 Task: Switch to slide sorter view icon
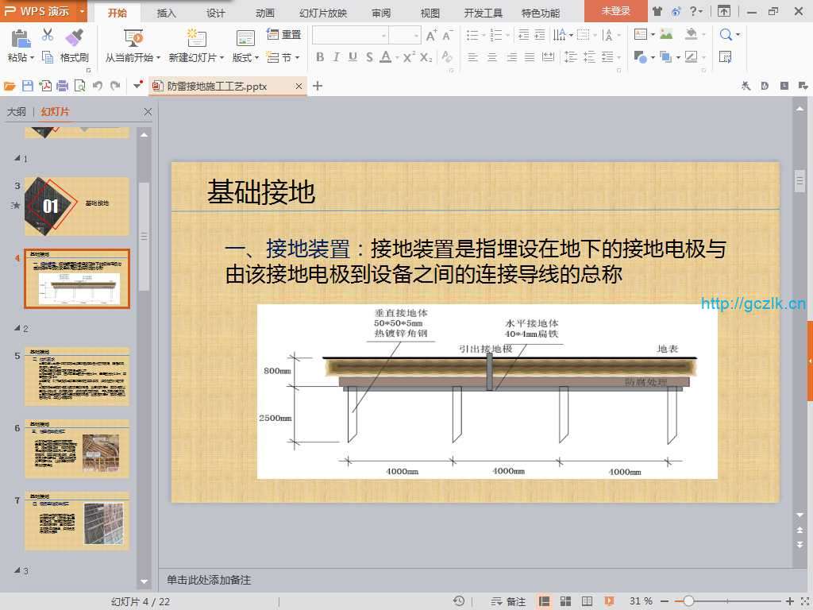pyautogui.click(x=565, y=601)
